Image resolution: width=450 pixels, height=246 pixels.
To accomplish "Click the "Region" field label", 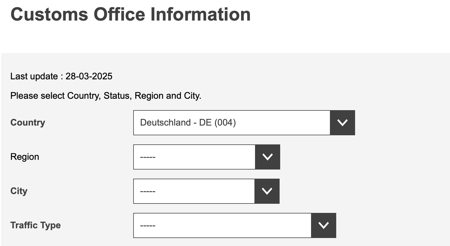I will 25,157.
